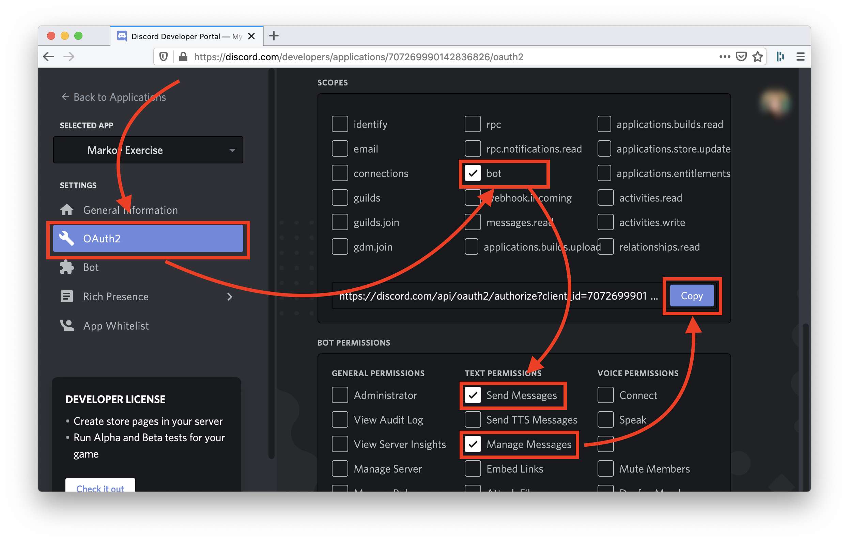Screen dimensions: 849x542
Task: Go Back to Applications
Action: coord(113,97)
